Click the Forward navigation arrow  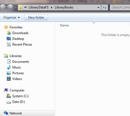(10, 8)
